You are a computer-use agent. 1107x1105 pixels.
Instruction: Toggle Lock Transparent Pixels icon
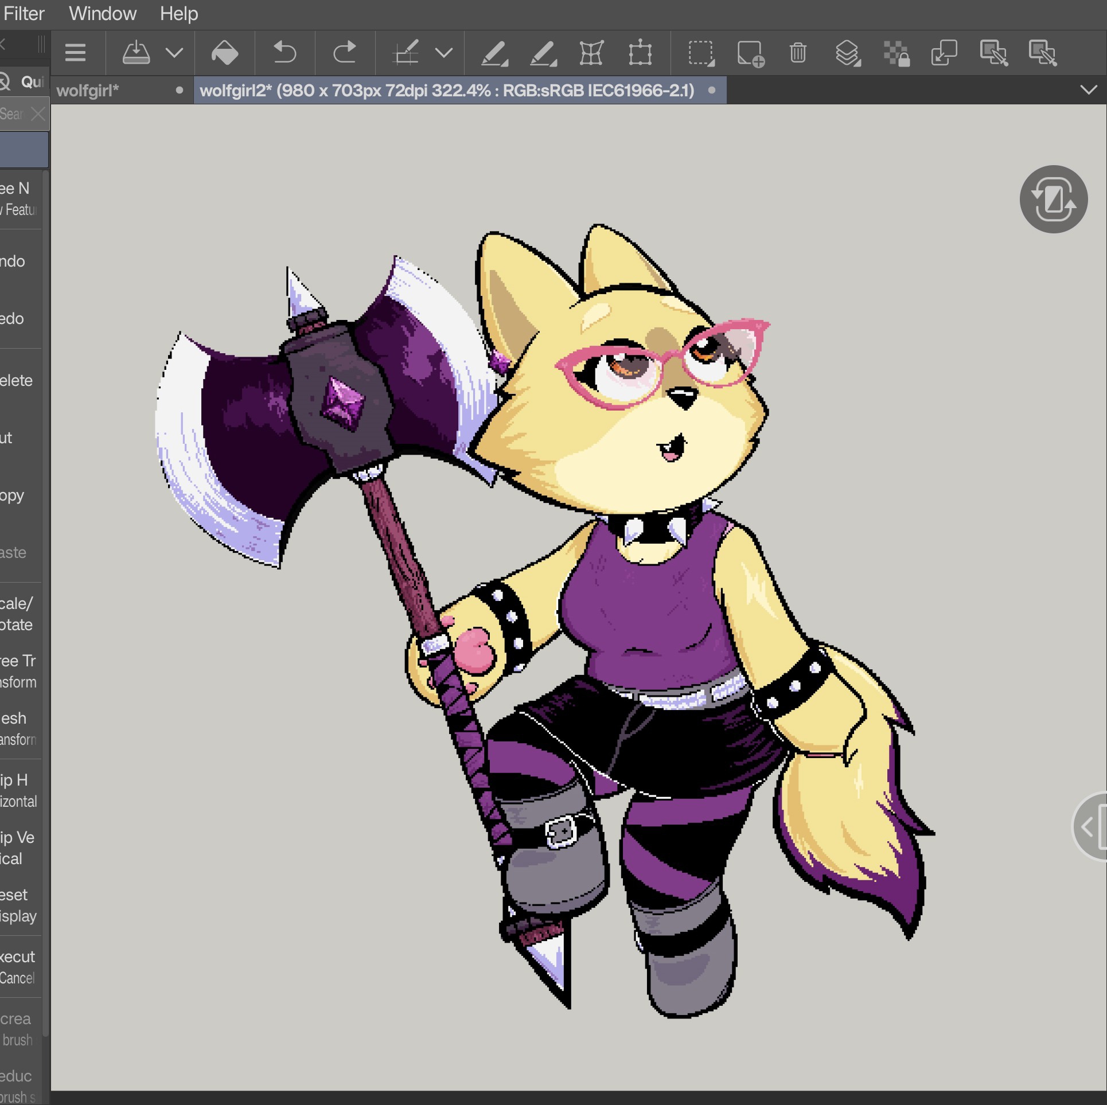(896, 54)
